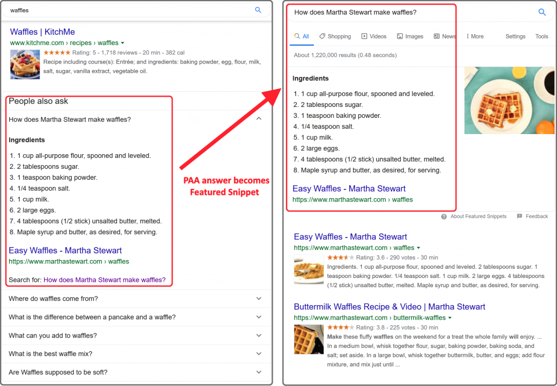The width and height of the screenshot is (557, 386).
Task: Open the featured snippet waffle plate image
Action: [x=509, y=100]
